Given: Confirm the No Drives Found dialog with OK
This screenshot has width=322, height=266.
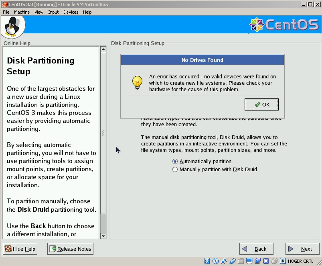Looking at the screenshot, I should [261, 104].
